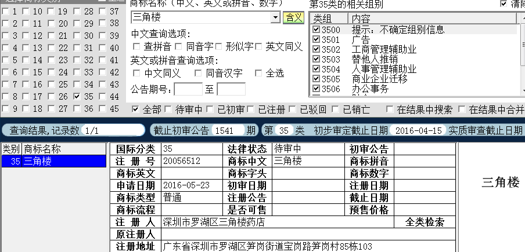Uncheck group 3504 人事管理辅助业
This screenshot has height=252, width=525.
pos(316,69)
